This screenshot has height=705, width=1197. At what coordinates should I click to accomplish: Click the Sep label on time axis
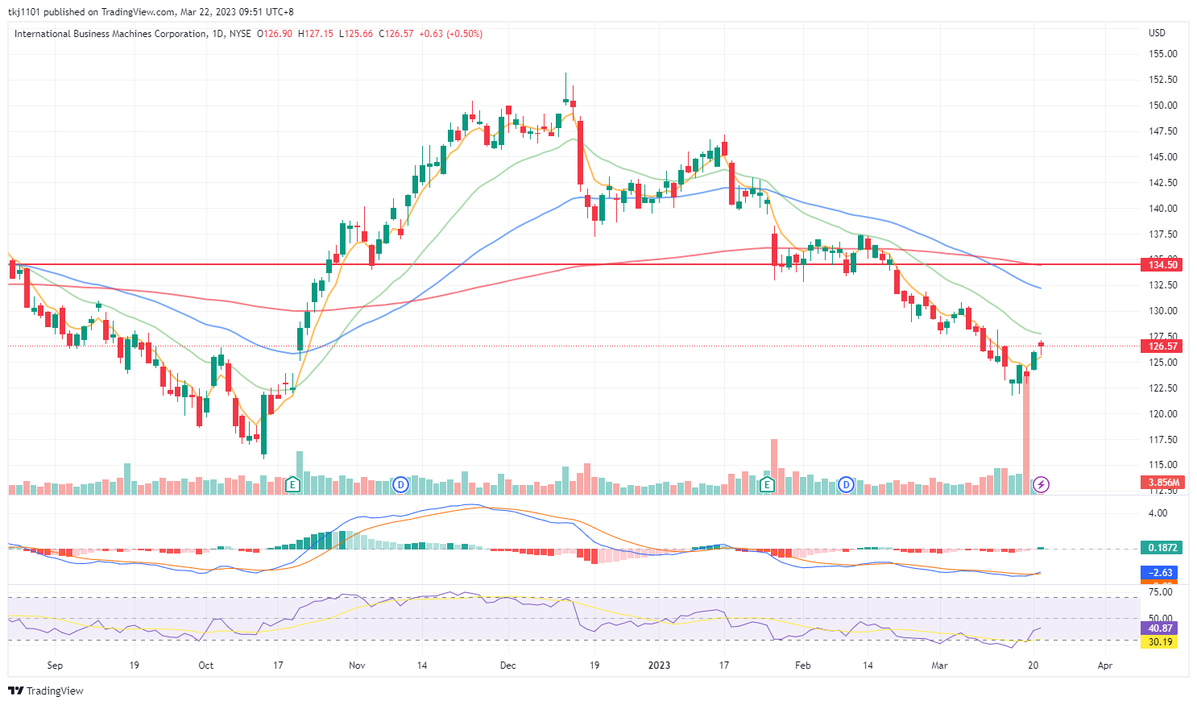point(55,666)
